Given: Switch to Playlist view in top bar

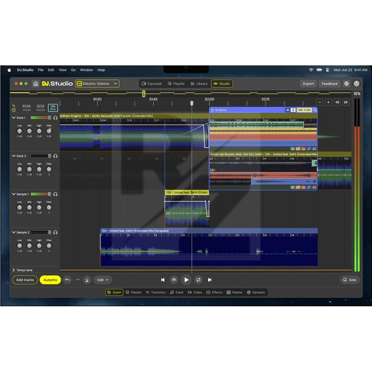Looking at the screenshot, I should click(x=176, y=84).
